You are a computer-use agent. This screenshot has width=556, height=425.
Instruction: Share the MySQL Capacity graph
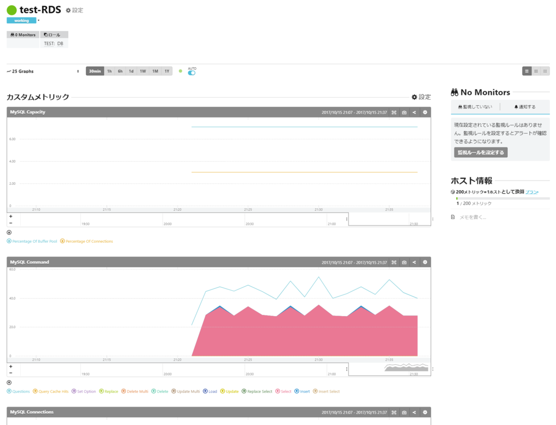click(414, 112)
